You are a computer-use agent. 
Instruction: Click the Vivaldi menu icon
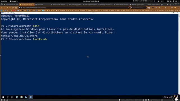[2, 4]
